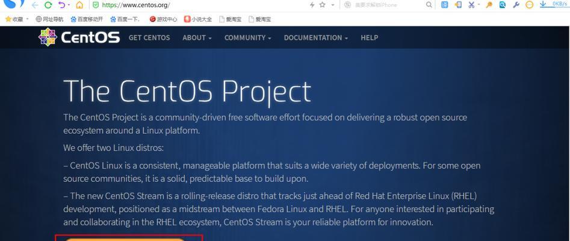Open the key password manager icon

point(489,5)
